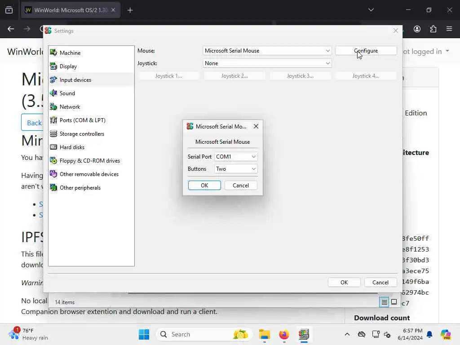Image resolution: width=460 pixels, height=345 pixels.
Task: Open the Windows Start menu
Action: pyautogui.click(x=144, y=334)
